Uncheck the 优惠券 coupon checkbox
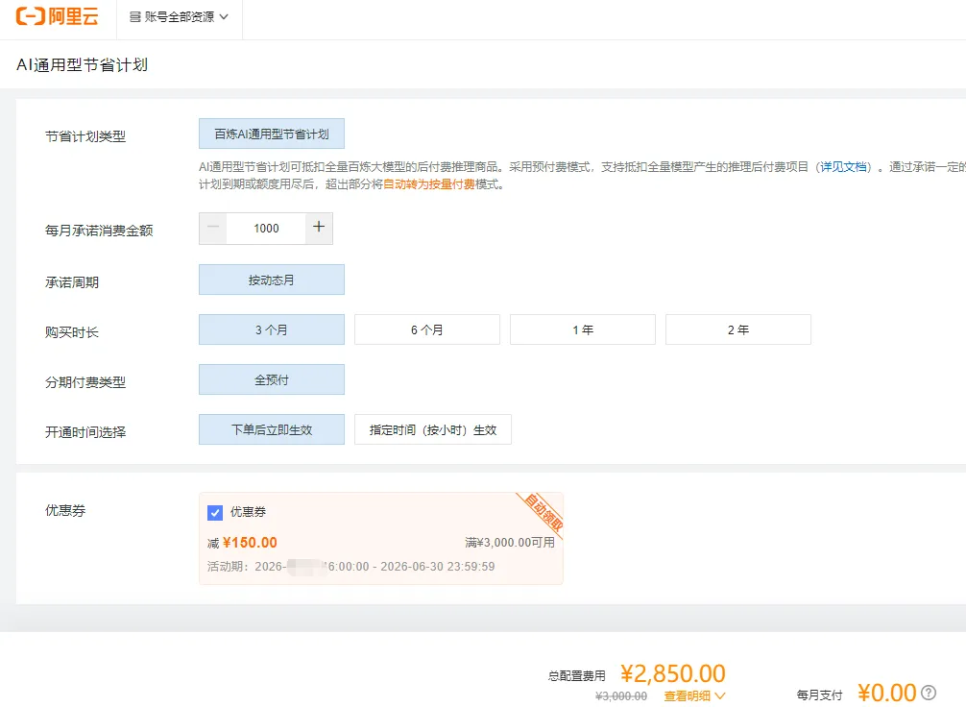966x707 pixels. coord(215,512)
